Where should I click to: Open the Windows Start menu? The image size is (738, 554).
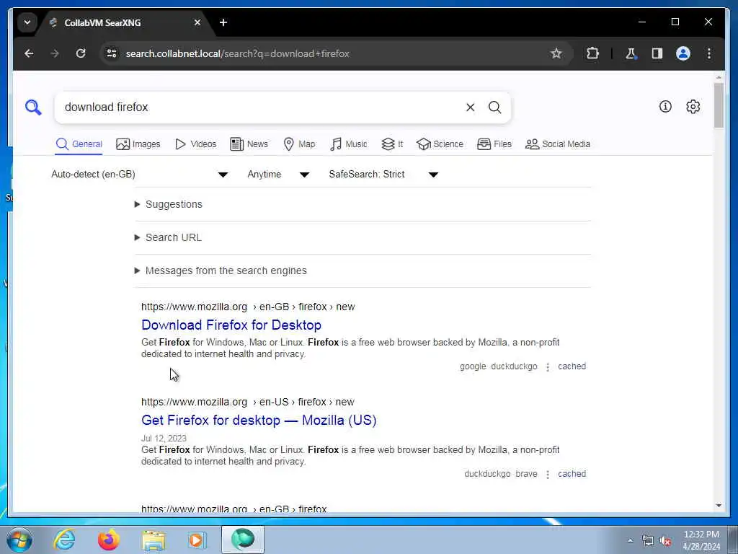coord(19,540)
